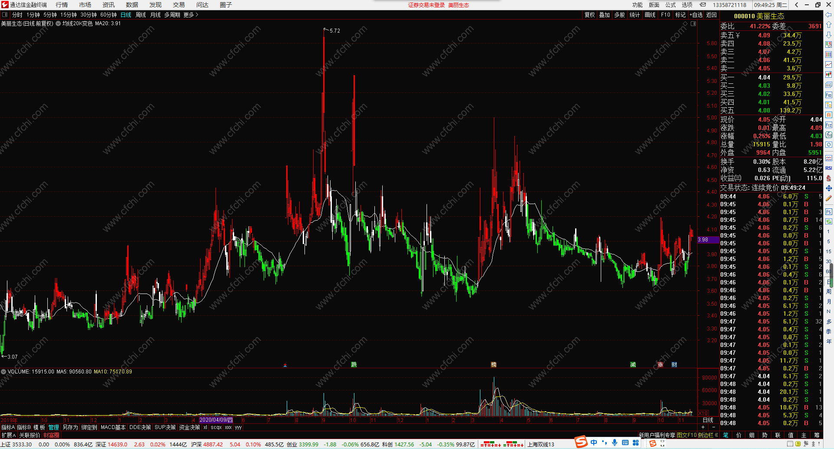Image resolution: width=834 pixels, height=449 pixels.
Task: Click the orange '自' watchlist icon
Action: point(829,115)
